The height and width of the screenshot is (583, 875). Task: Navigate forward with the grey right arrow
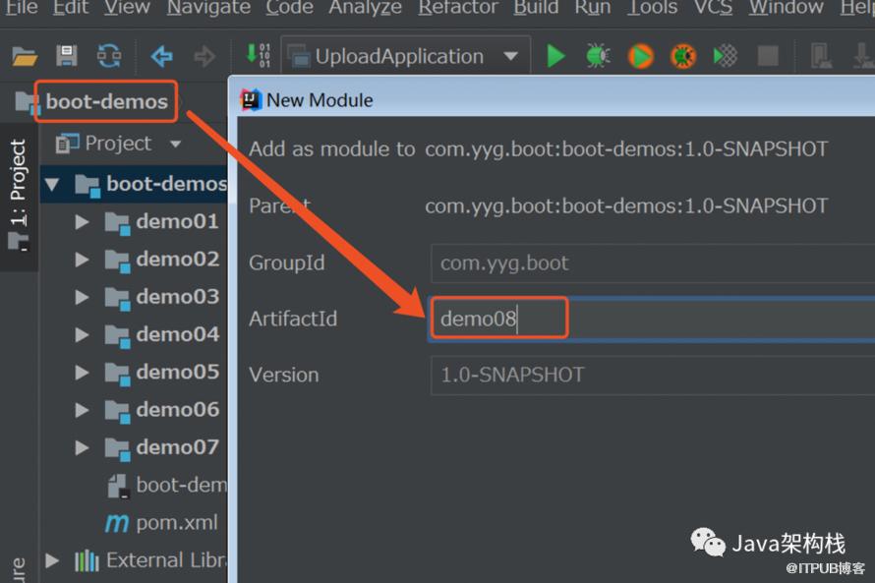(204, 56)
